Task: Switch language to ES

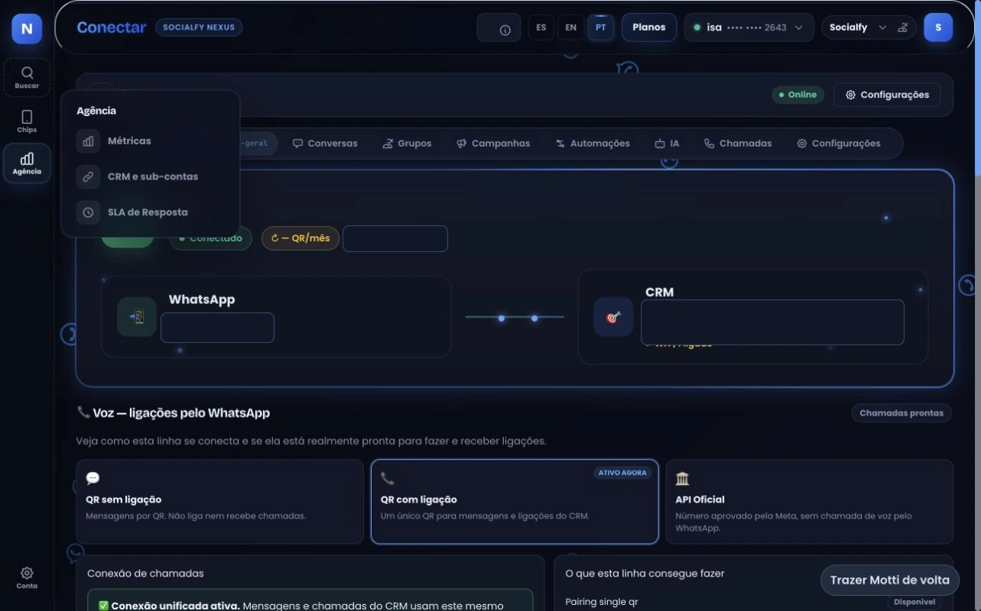Action: click(541, 27)
